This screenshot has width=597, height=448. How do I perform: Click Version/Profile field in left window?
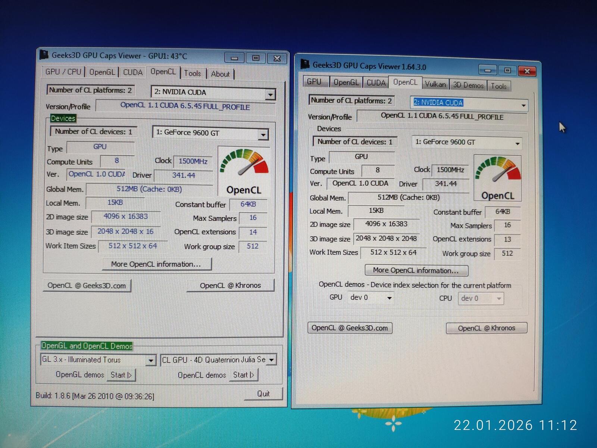pos(185,106)
